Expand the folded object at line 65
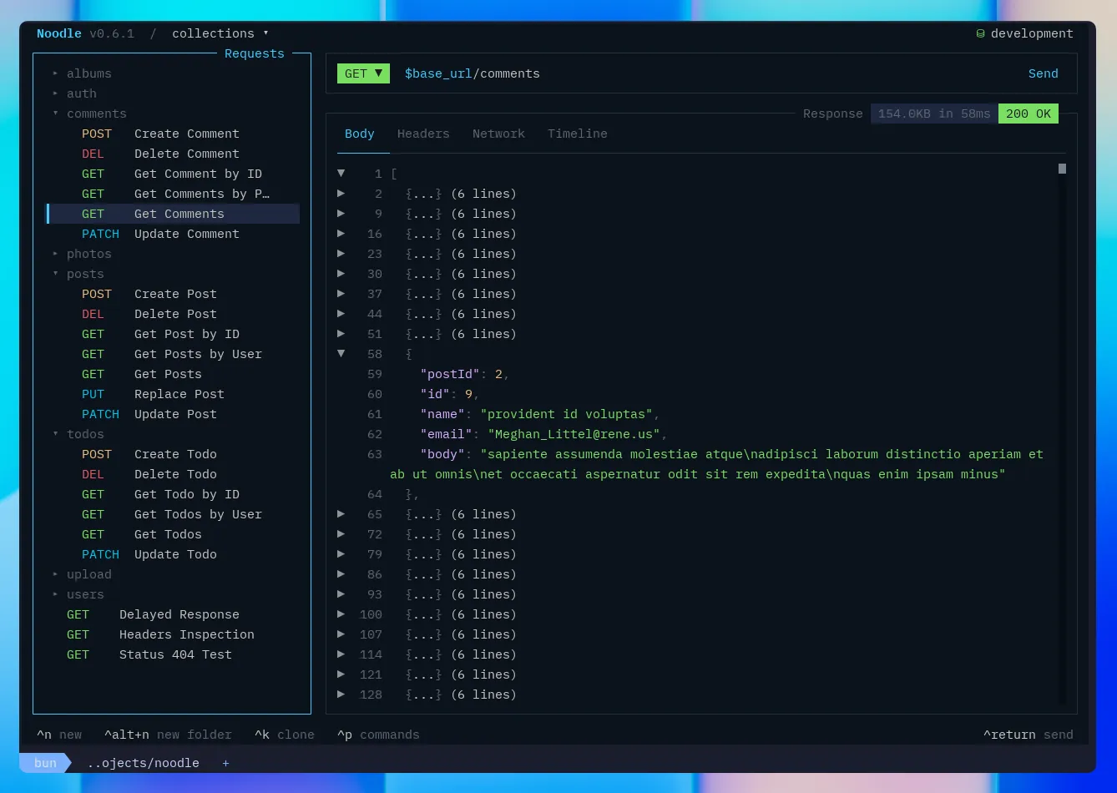 341,513
